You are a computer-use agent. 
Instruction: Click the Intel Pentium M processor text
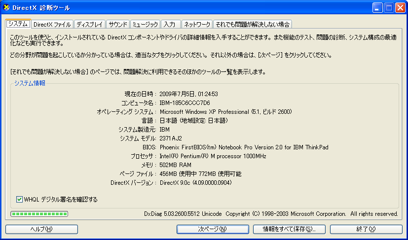213,156
